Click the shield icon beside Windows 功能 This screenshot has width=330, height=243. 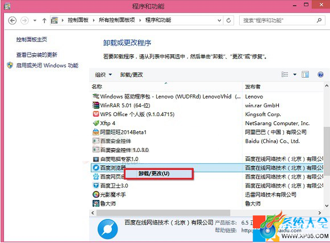click(10, 65)
